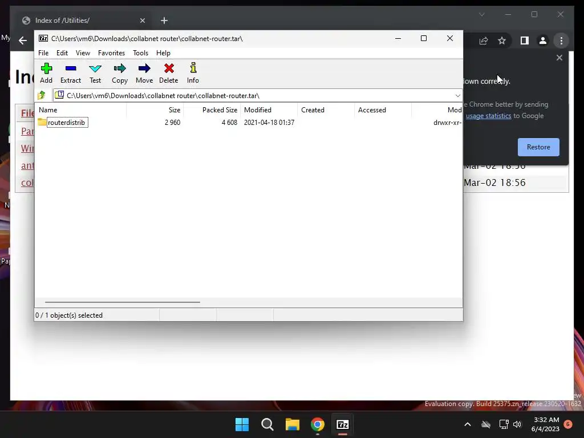
Task: Bookmark this page with Chrome star icon
Action: click(x=502, y=40)
